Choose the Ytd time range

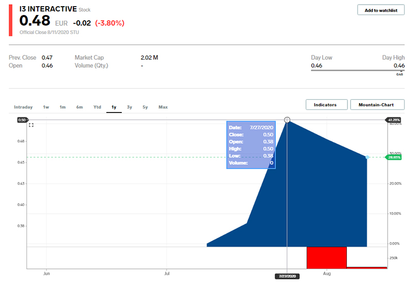click(97, 107)
